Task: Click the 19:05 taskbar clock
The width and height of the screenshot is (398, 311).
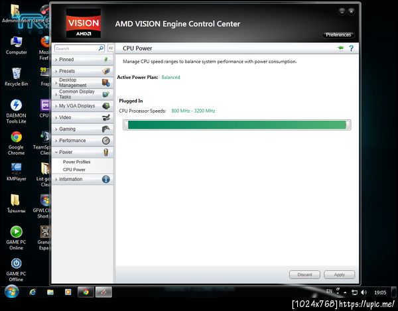Action: [x=380, y=292]
